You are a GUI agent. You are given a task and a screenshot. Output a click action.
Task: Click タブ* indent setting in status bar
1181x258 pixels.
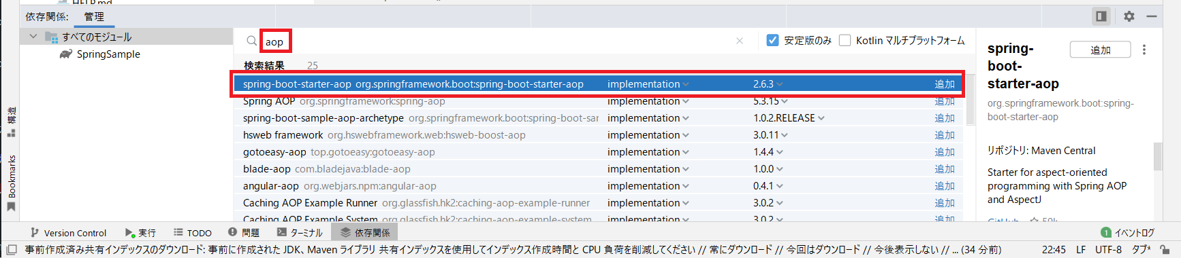(1141, 250)
